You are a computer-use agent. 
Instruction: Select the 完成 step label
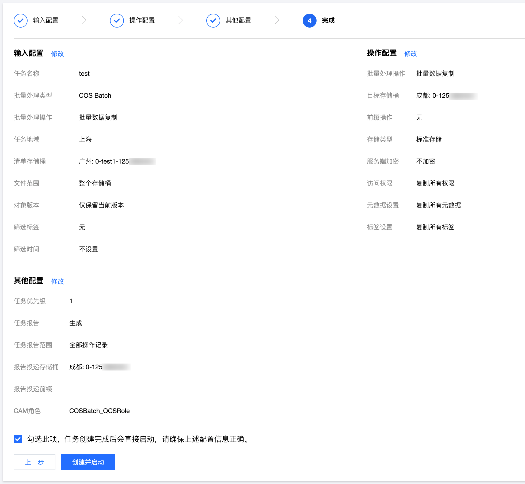click(328, 20)
